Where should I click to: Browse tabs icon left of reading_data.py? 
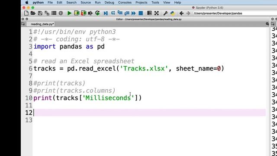(23, 24)
